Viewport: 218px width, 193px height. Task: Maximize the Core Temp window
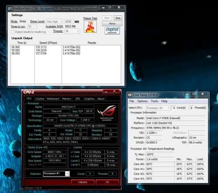(194, 94)
